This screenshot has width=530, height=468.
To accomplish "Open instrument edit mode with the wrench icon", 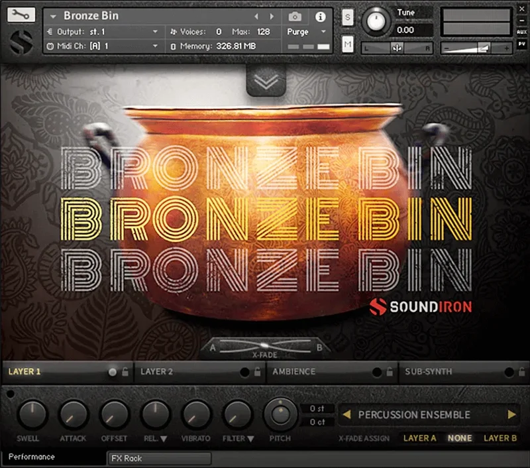I will (21, 15).
